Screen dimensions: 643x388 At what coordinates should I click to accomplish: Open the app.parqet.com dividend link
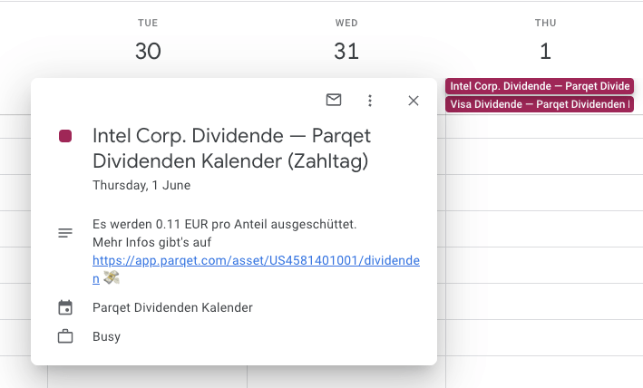click(x=256, y=260)
